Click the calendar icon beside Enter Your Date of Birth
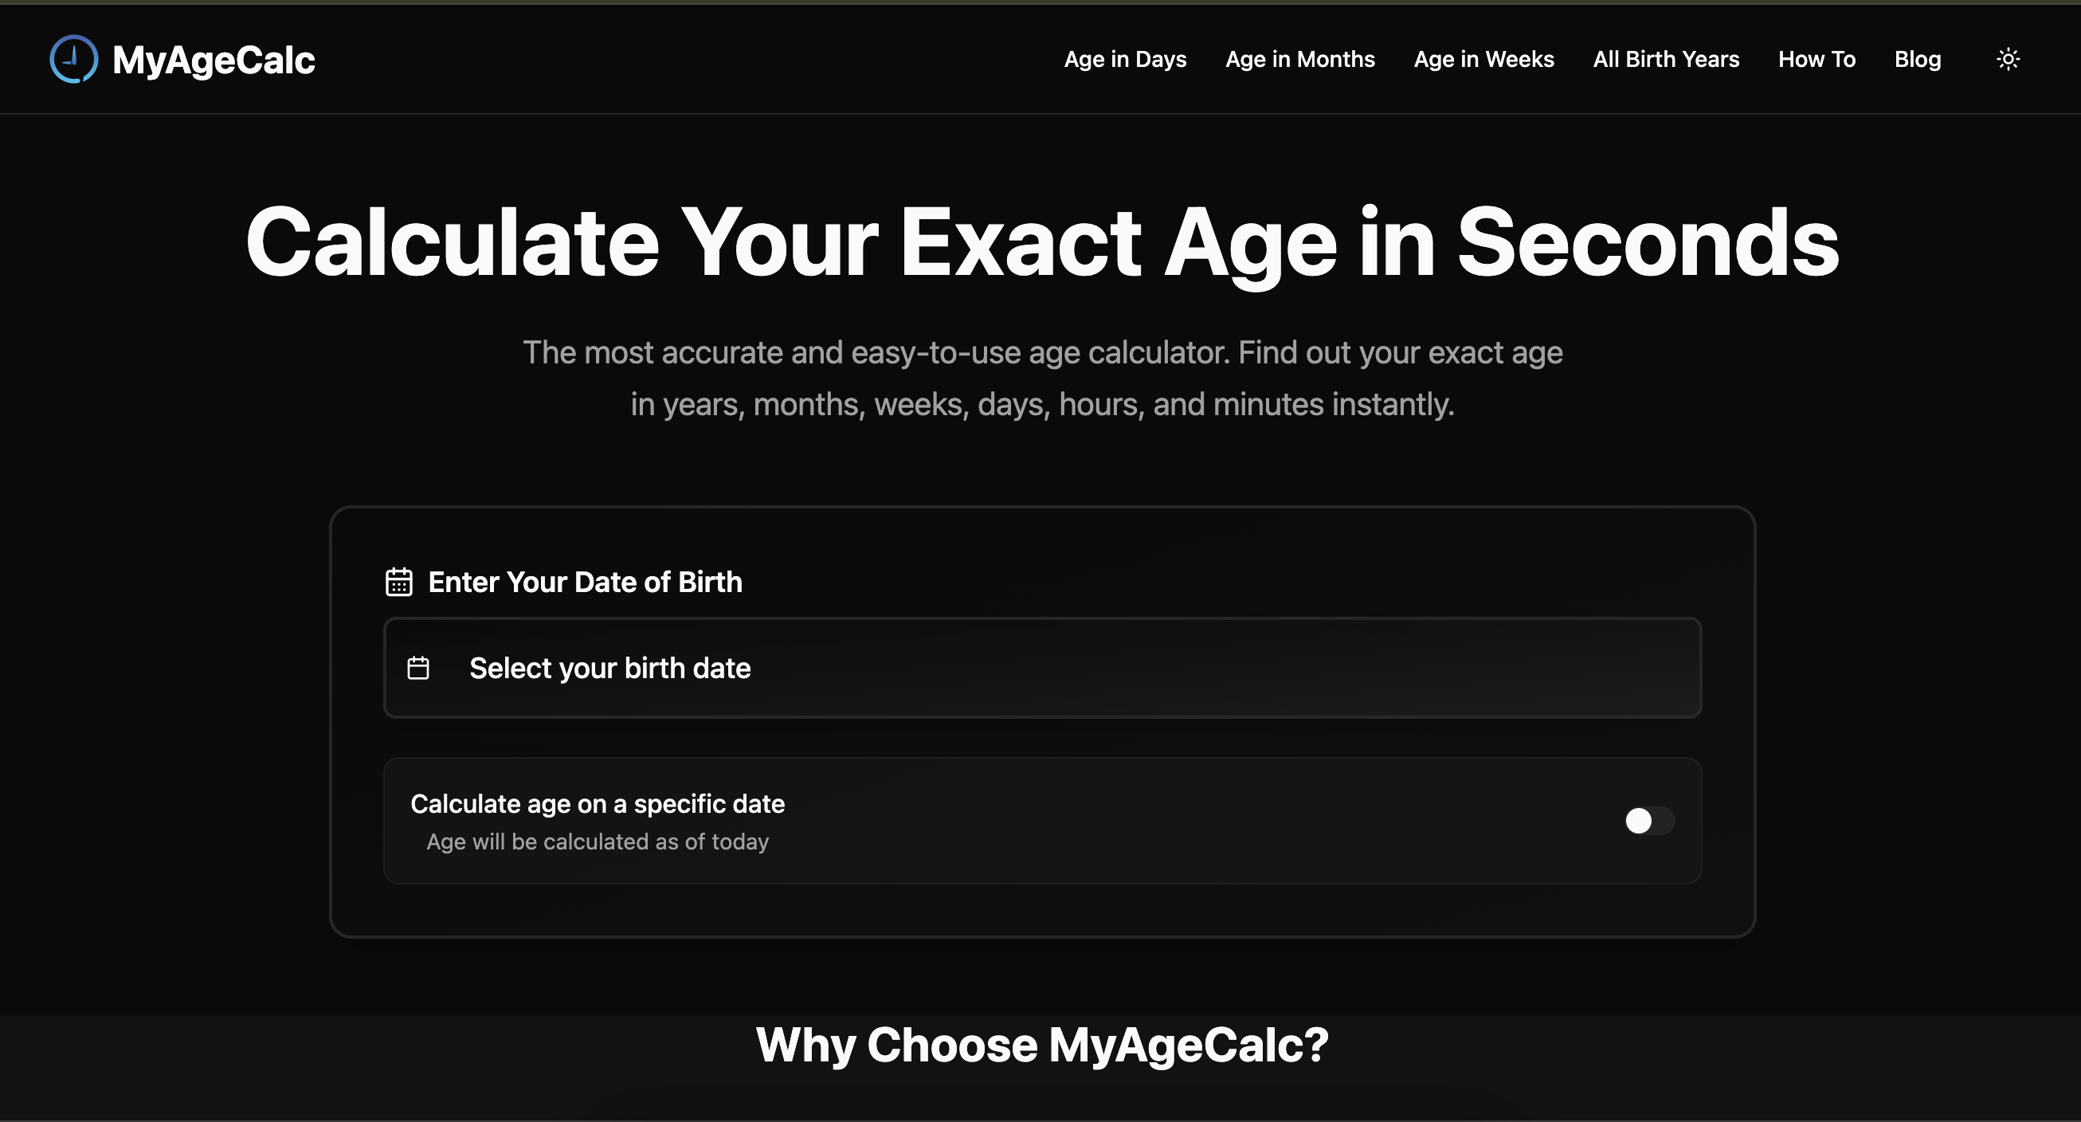 click(x=398, y=581)
